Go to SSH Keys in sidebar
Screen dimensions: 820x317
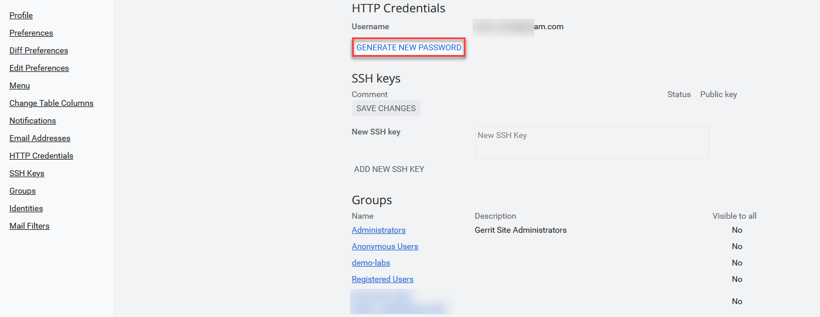click(x=27, y=173)
